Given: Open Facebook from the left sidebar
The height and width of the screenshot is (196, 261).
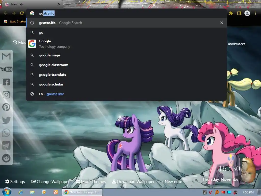Looking at the screenshot, I should 6,82.
